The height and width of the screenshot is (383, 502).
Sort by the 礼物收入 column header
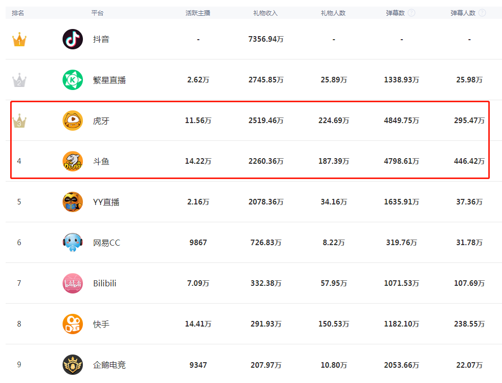click(x=265, y=13)
